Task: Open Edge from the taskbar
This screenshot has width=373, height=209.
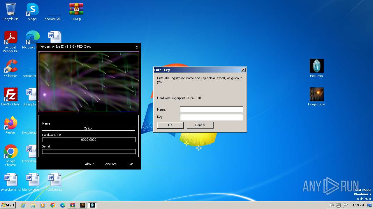Action: point(63,205)
